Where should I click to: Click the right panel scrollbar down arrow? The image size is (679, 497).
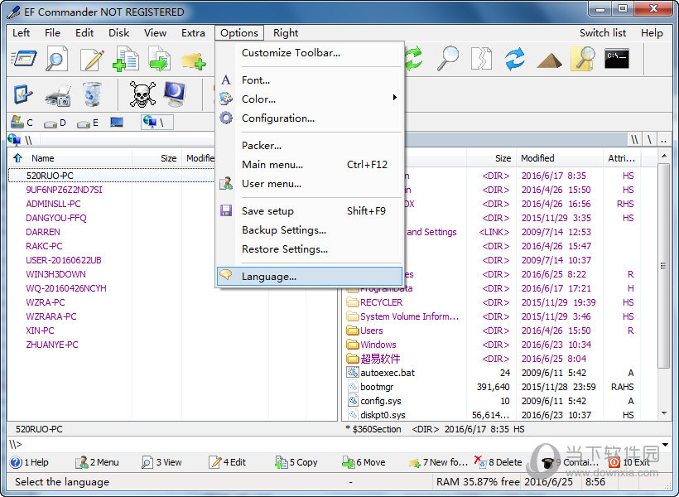click(664, 414)
